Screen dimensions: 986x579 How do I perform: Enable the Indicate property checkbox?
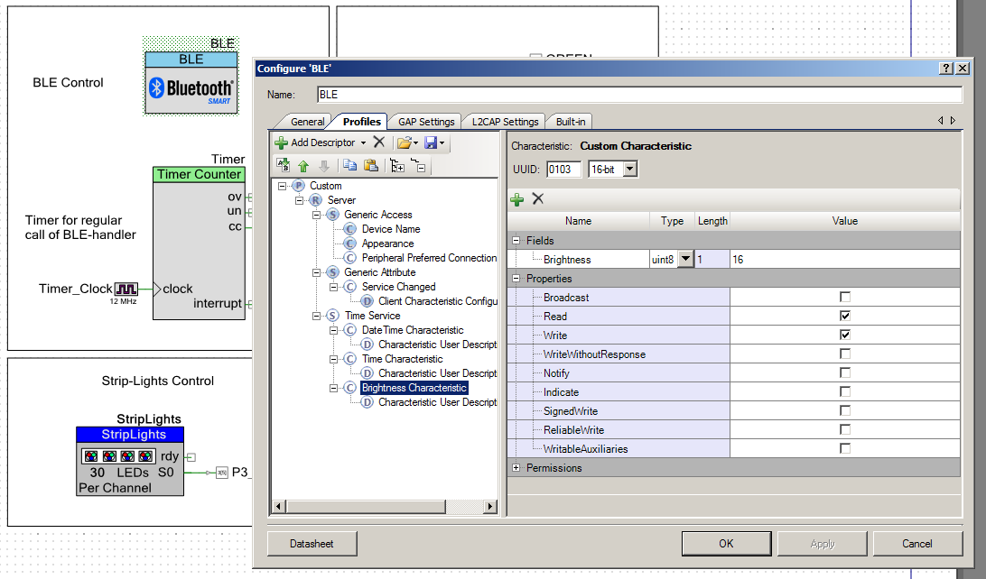pyautogui.click(x=845, y=391)
